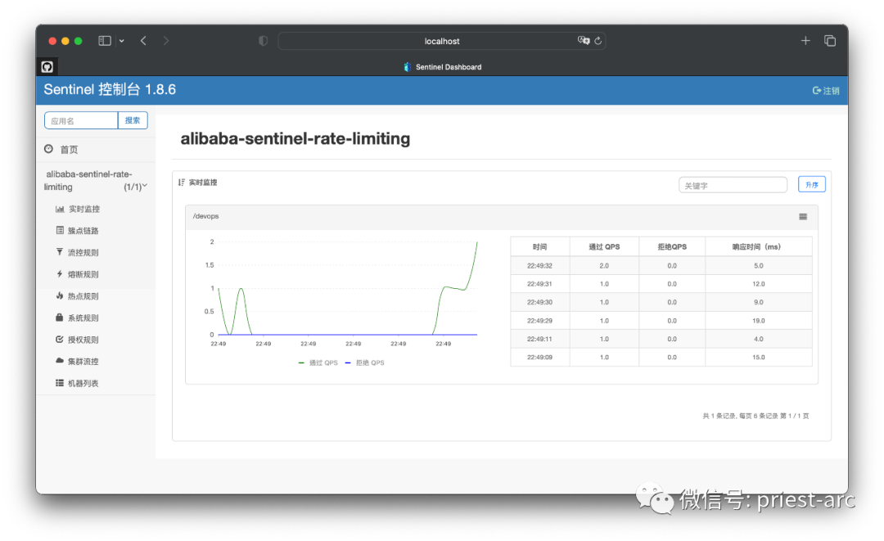Toggle 拒绝 QPS legend series in chart
Screen dimensions: 884x541
tap(364, 363)
